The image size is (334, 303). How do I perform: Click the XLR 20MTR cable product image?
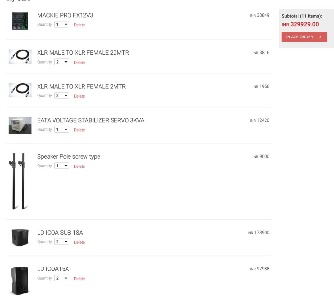tap(20, 57)
